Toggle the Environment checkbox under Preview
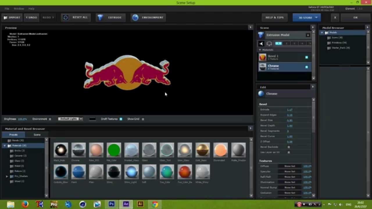Viewport: 372px width, 209px height. (x=50, y=119)
